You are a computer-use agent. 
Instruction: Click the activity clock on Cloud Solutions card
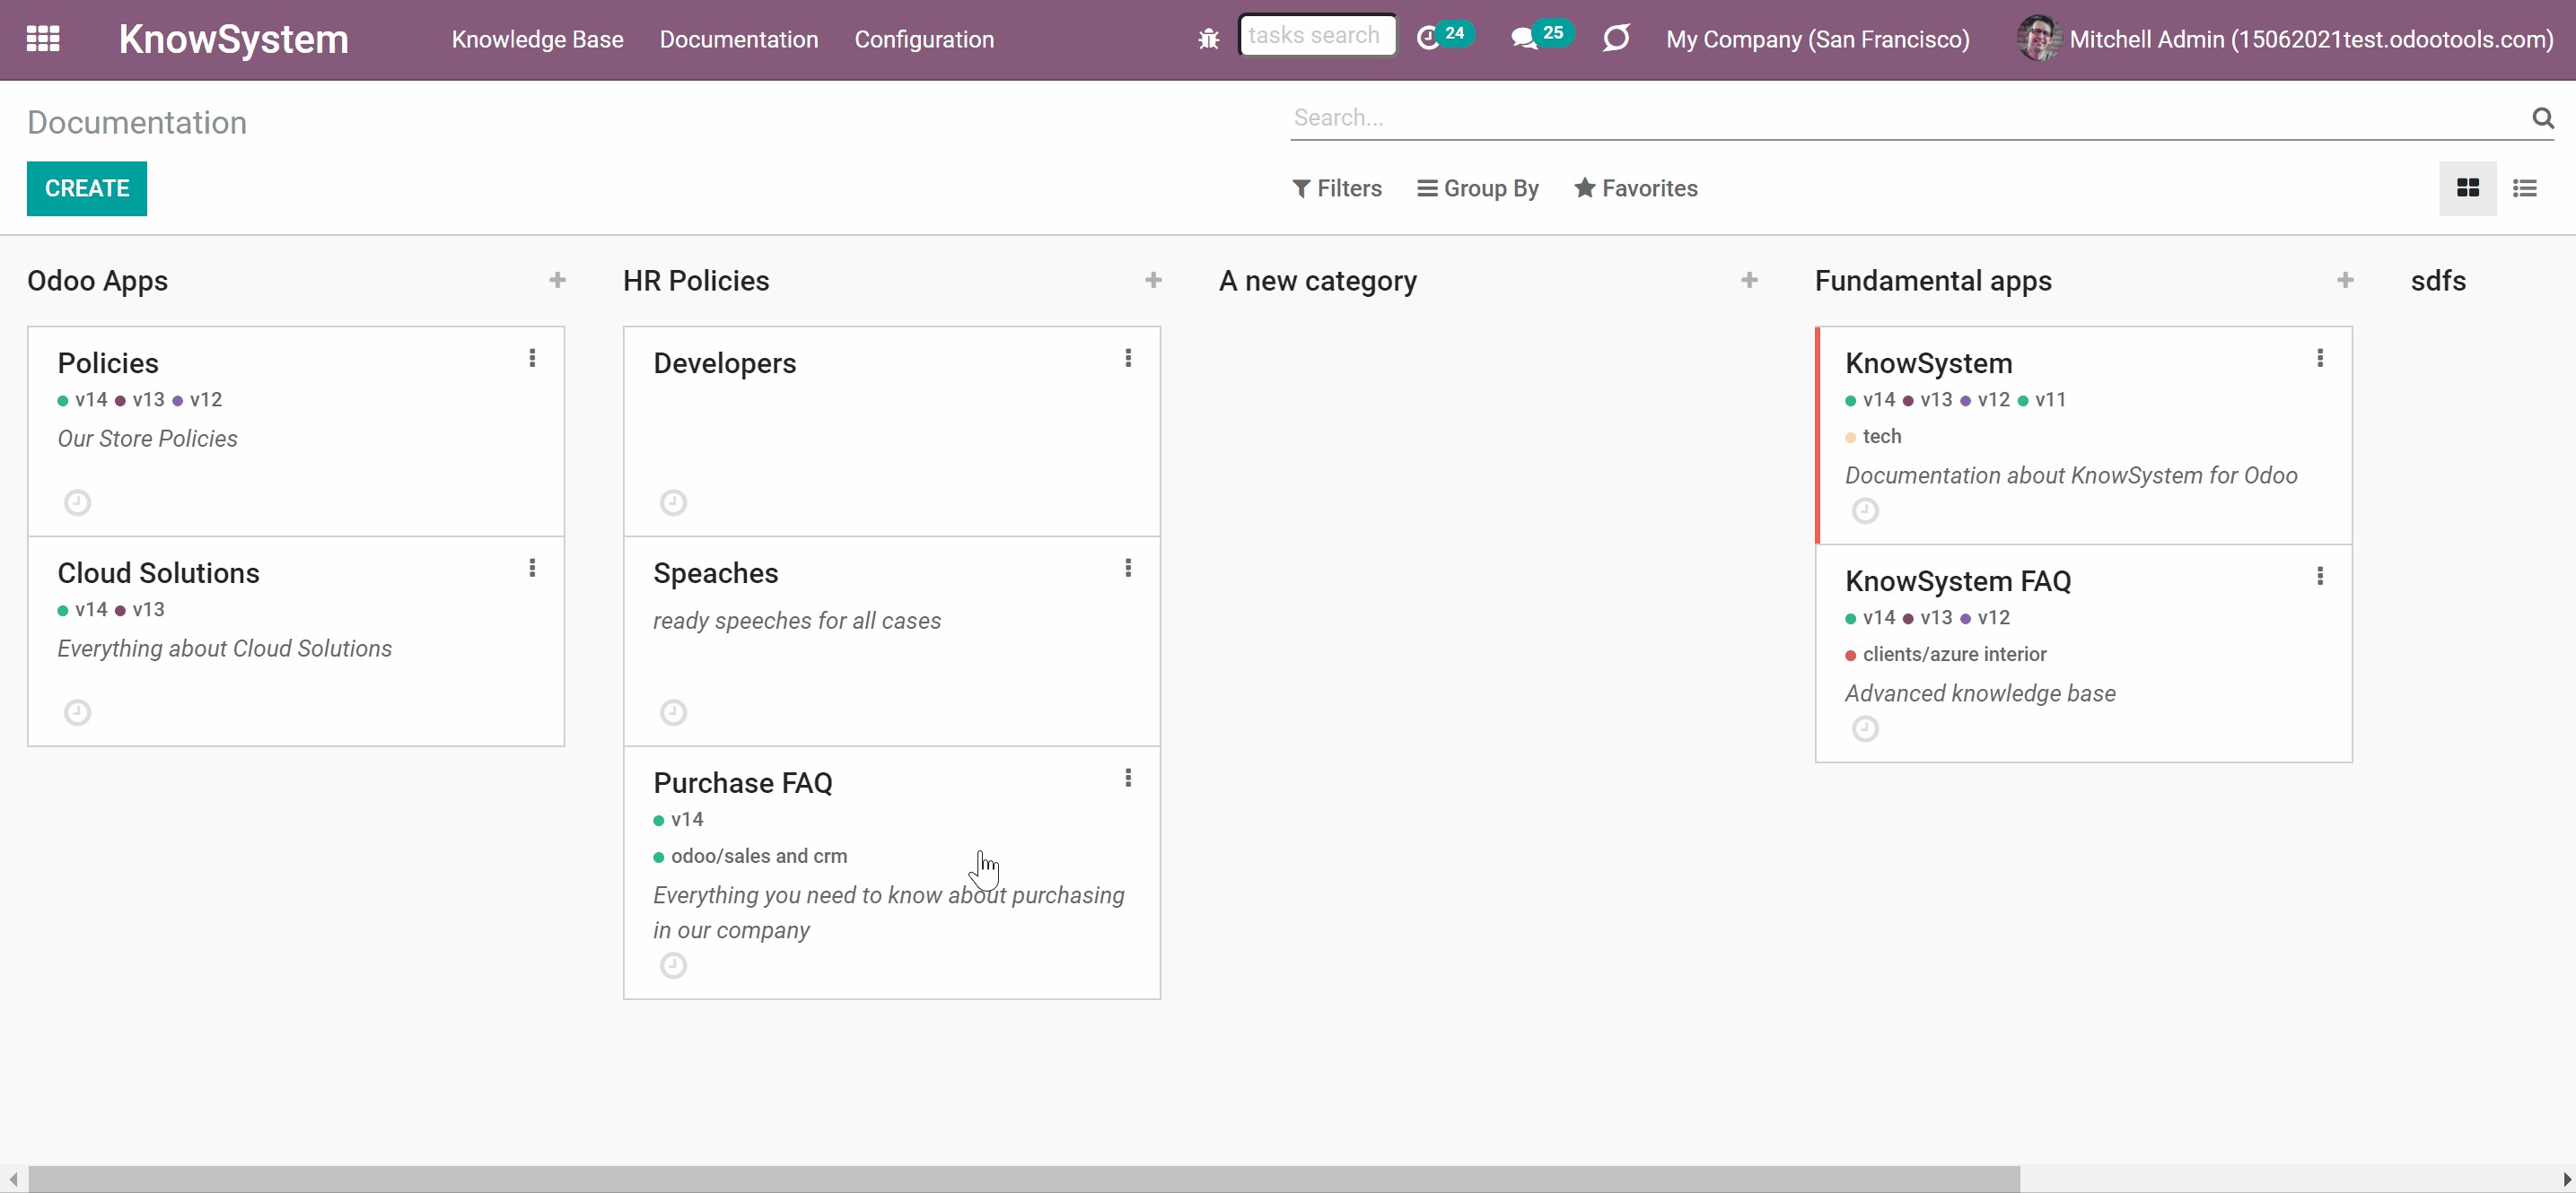pyautogui.click(x=77, y=712)
